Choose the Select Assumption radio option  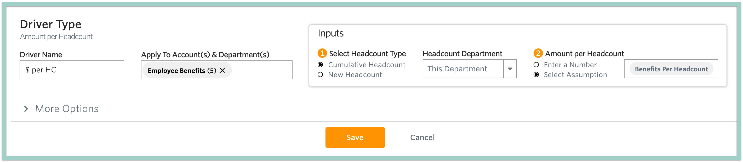tap(536, 75)
